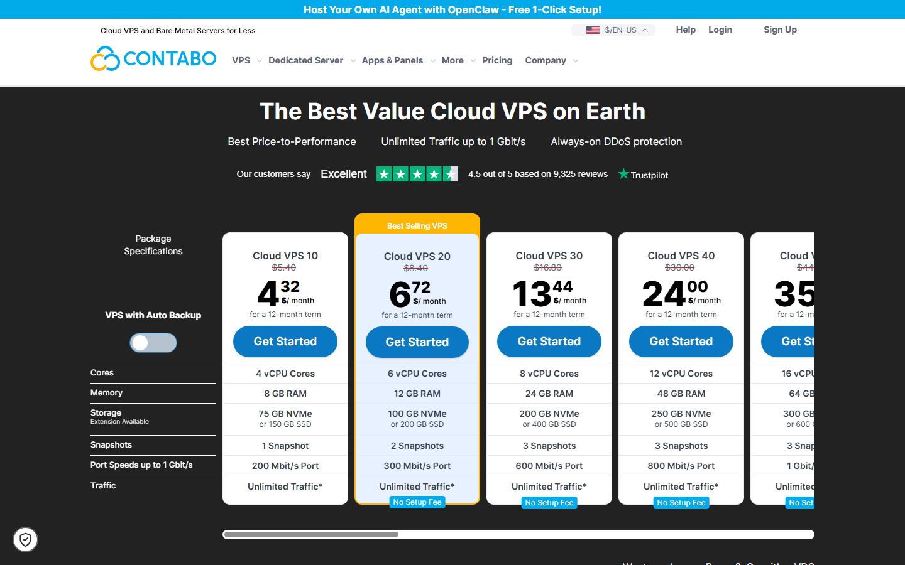This screenshot has height=565, width=905.
Task: Click the Best Selling VPS badge
Action: 417,225
